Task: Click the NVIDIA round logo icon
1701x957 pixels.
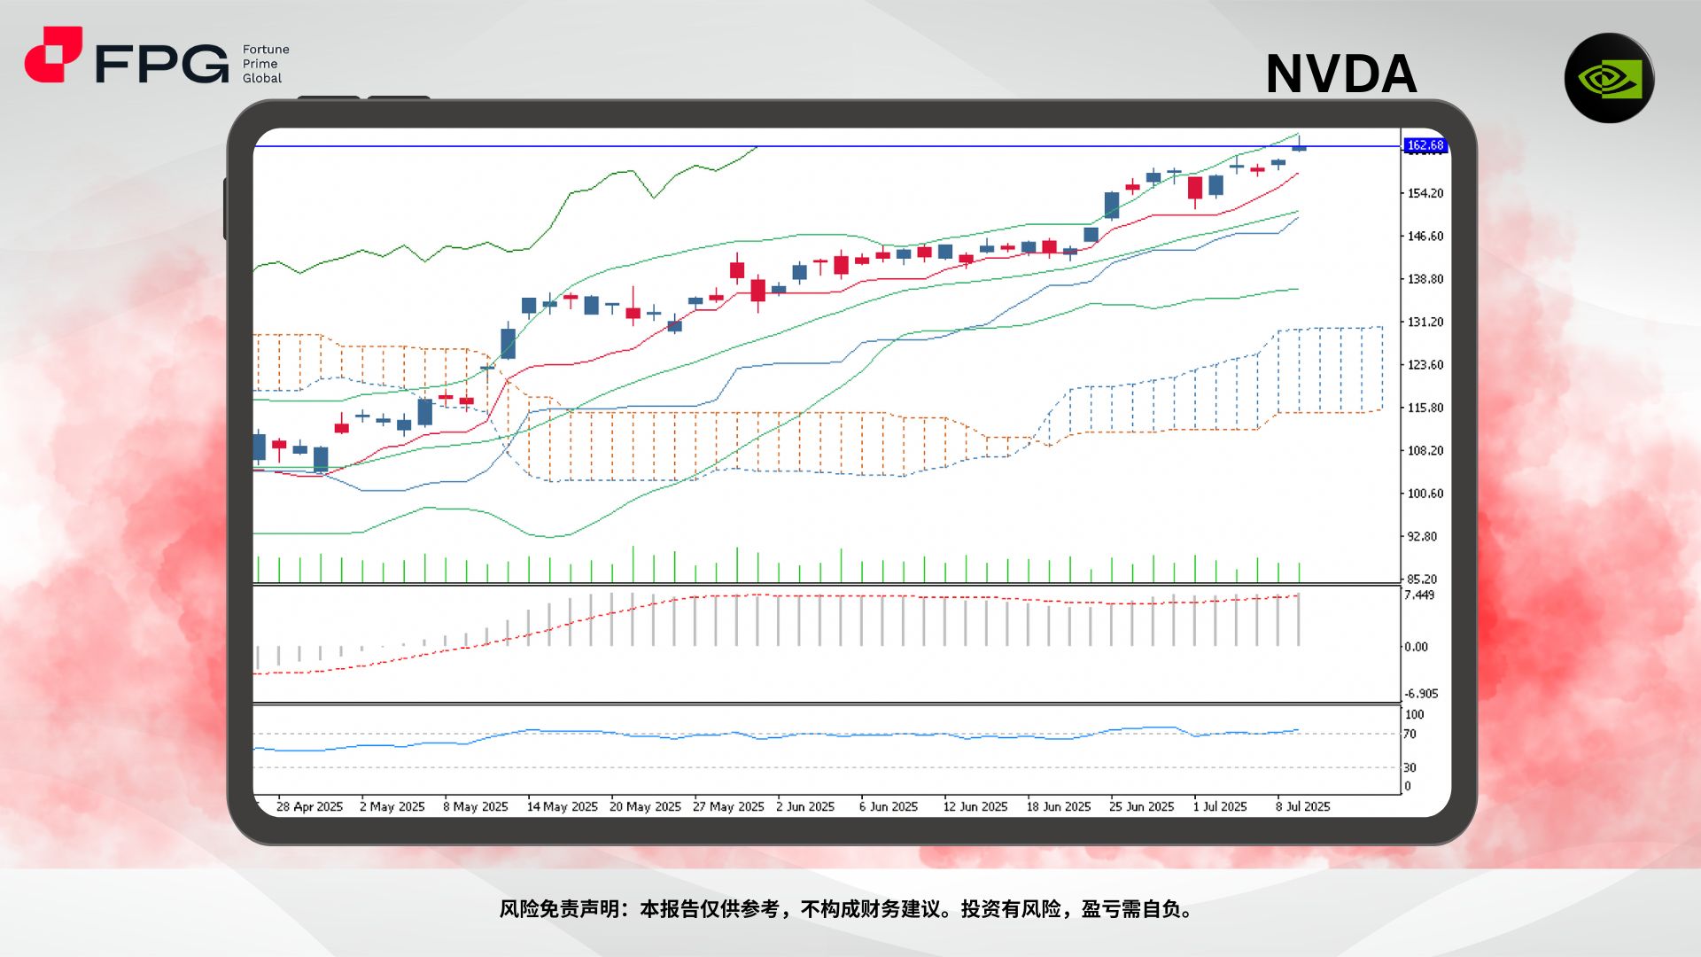Action: 1609,78
